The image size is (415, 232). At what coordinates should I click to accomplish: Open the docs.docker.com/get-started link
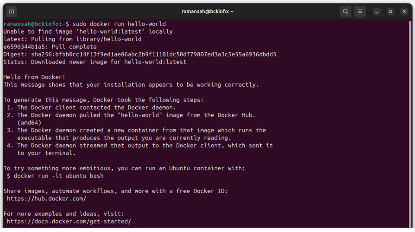click(69, 222)
